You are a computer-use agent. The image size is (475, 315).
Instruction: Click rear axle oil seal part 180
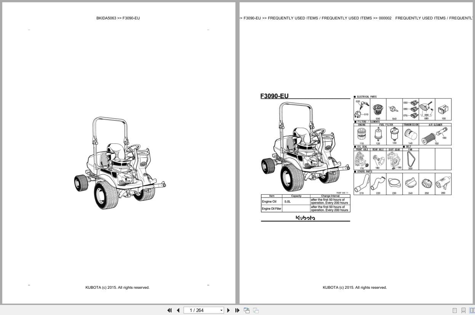(x=378, y=160)
